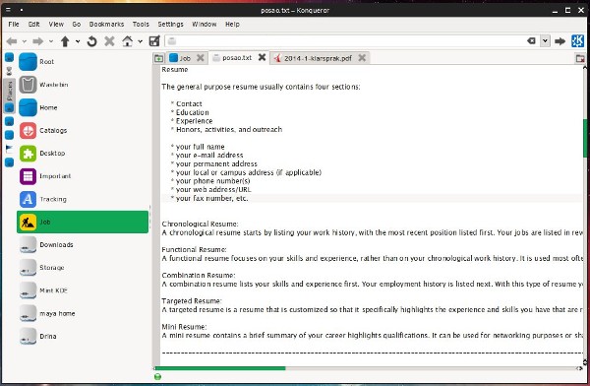Image resolution: width=590 pixels, height=386 pixels.
Task: Select the Job place entry
Action: [x=83, y=222]
